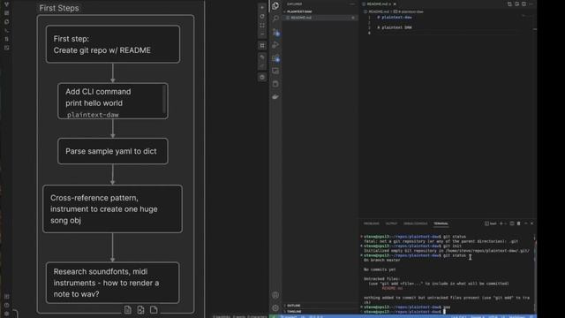Screen dimensions: 565x318
Task: Click the plaintext-daw heading breadcrumb
Action: pyautogui.click(x=408, y=11)
